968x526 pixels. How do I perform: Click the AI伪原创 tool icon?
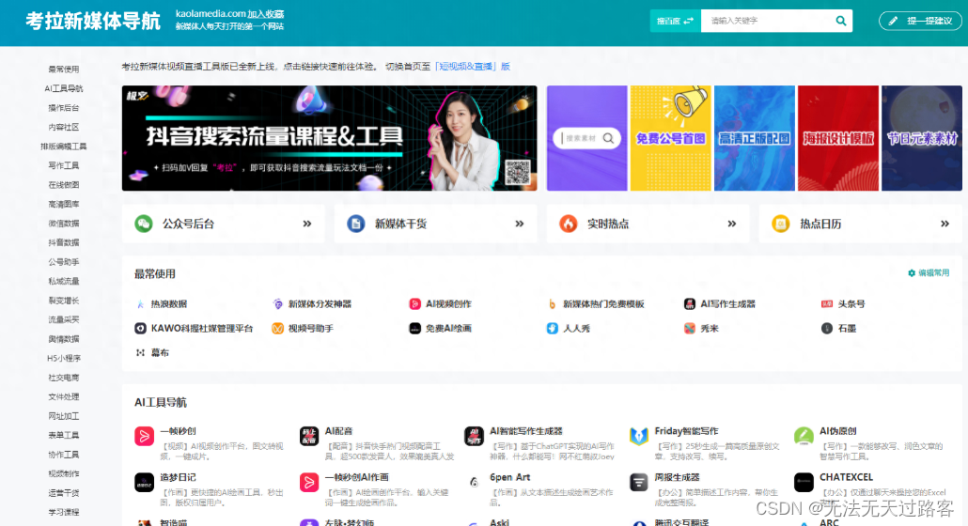(804, 436)
